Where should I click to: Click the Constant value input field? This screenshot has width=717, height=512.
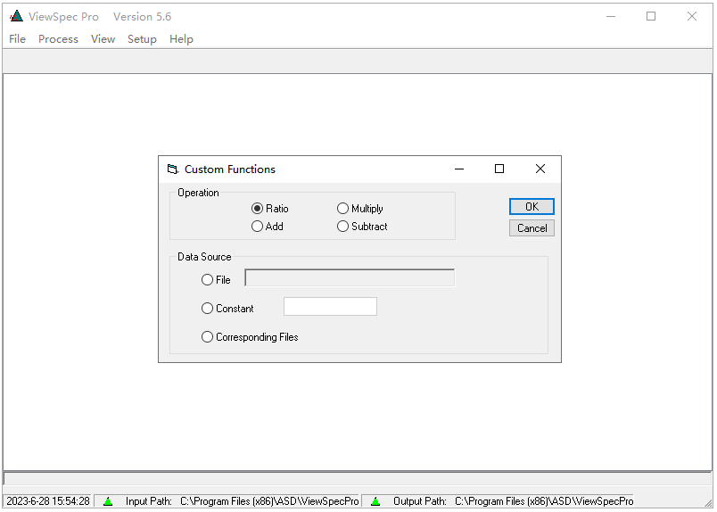tap(330, 307)
